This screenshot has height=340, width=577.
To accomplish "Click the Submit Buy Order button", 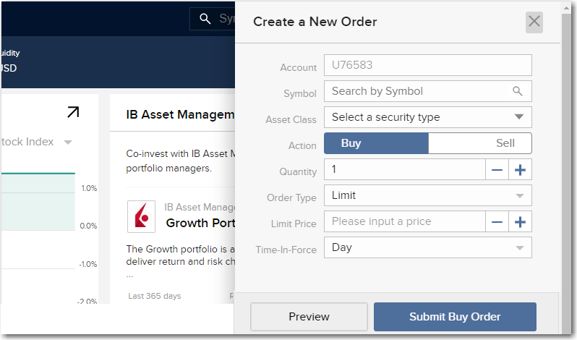I will pos(455,317).
